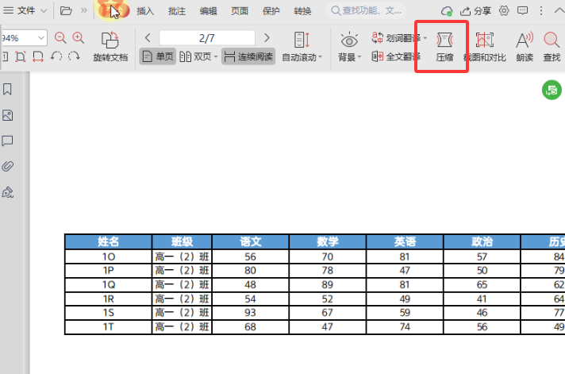
Task: Click the 朗读 read aloud tool
Action: (525, 47)
